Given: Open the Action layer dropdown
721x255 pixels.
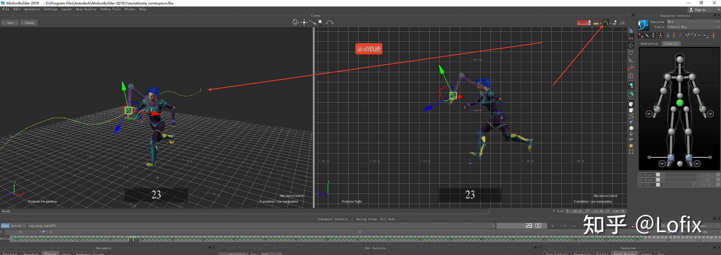Looking at the screenshot, I should click(x=18, y=226).
